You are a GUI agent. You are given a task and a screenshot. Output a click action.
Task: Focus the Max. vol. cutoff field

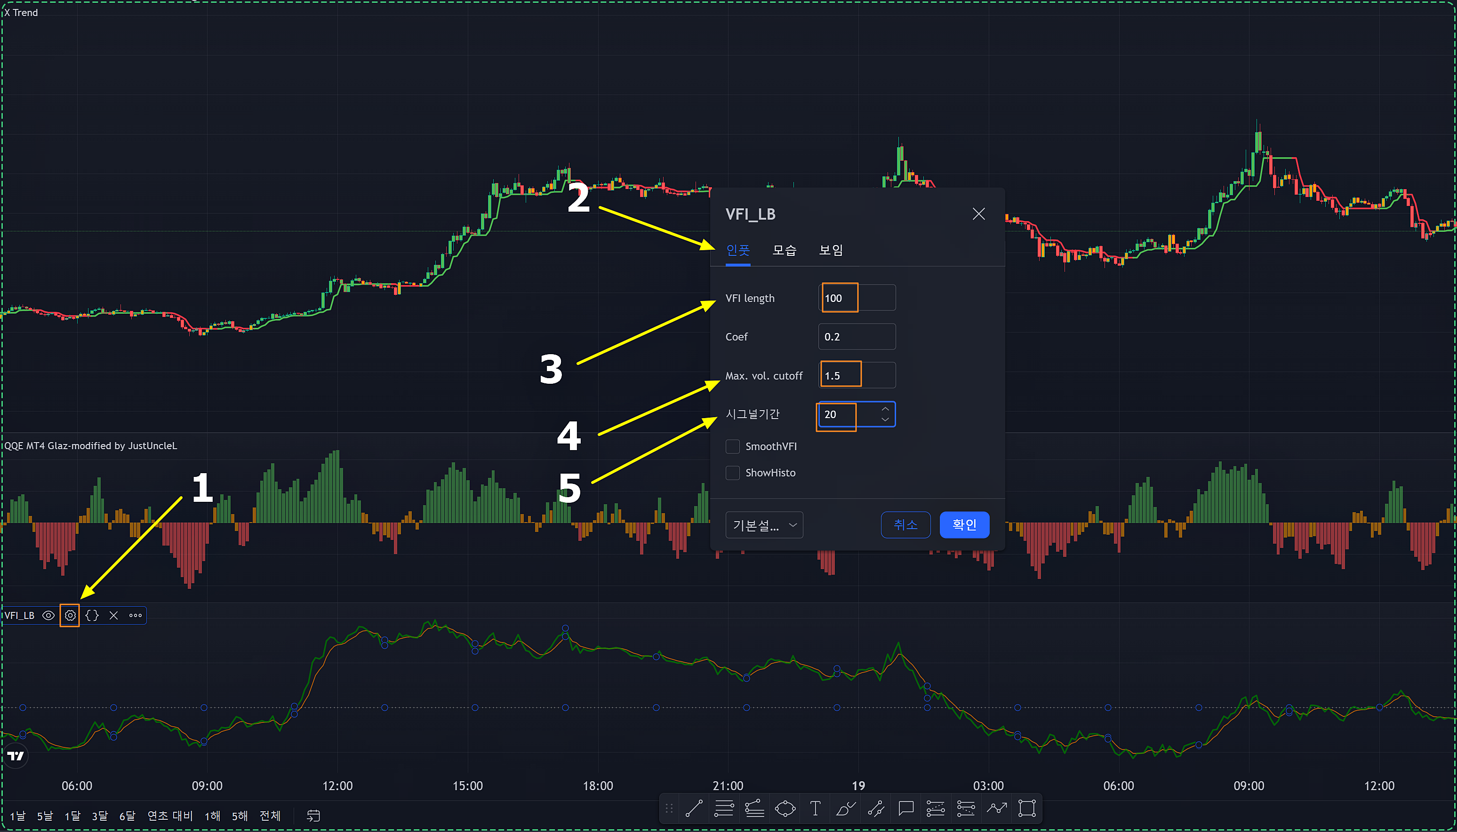(x=857, y=375)
